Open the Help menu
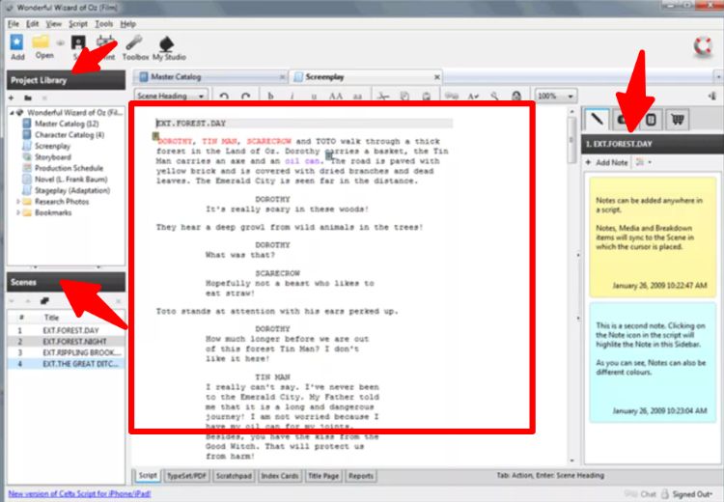 coord(127,24)
